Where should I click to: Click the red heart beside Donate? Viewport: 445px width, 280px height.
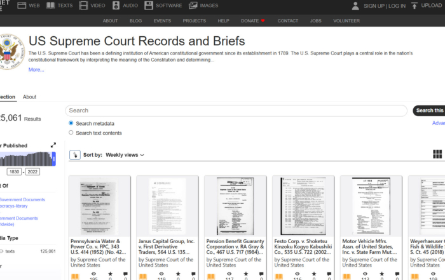pos(263,21)
